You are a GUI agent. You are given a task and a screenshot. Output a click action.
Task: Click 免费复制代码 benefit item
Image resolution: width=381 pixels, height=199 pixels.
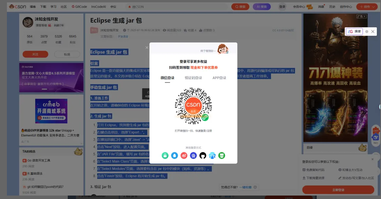click(x=314, y=170)
